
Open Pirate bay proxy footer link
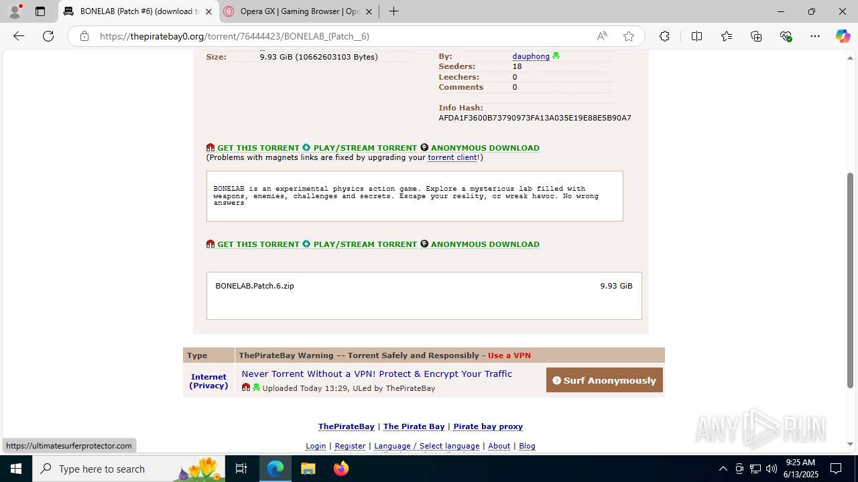488,426
